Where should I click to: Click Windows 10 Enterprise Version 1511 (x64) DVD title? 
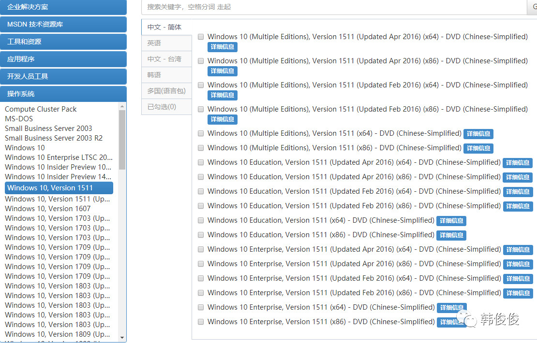[x=321, y=307]
